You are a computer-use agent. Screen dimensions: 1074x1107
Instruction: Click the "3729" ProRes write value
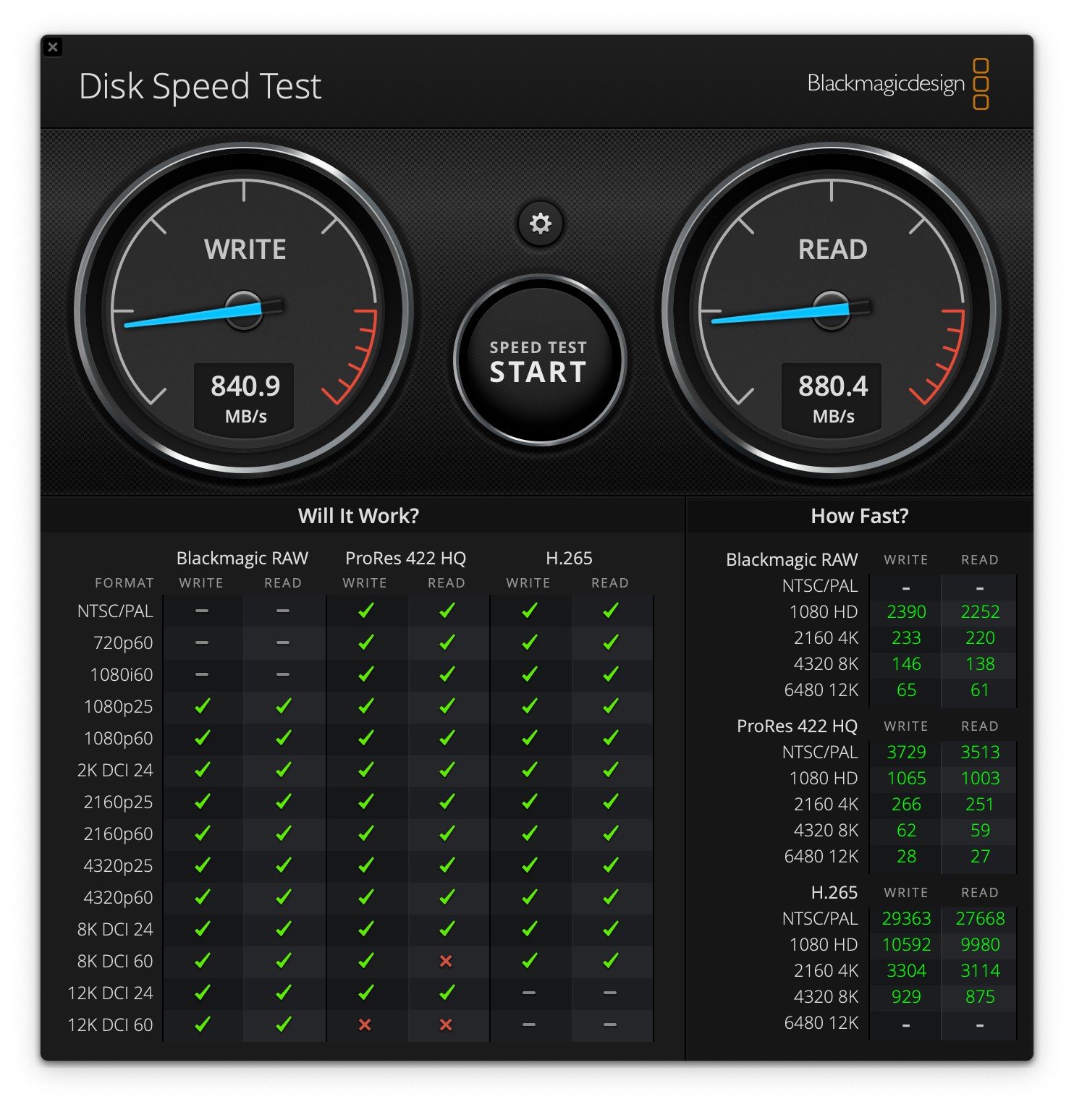coord(906,752)
